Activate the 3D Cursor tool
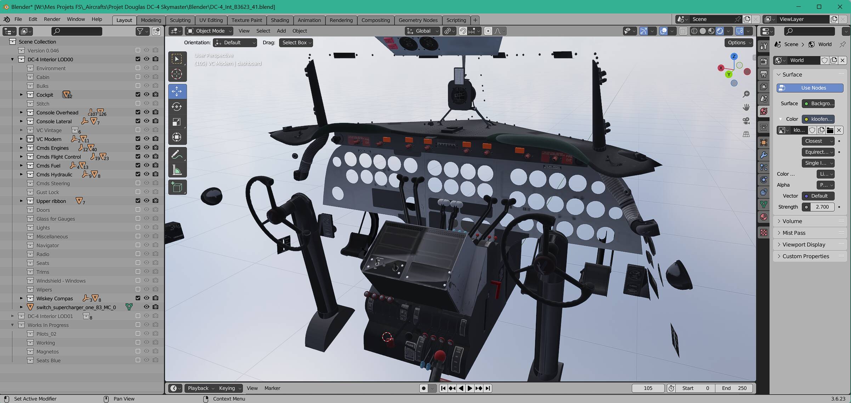The image size is (851, 403). [177, 74]
